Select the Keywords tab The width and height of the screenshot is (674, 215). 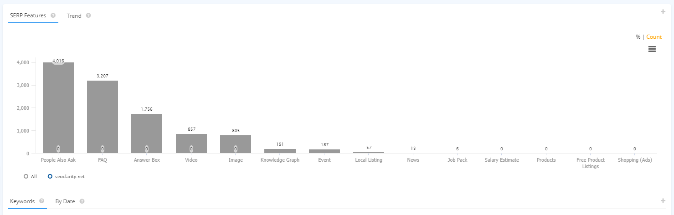[22, 201]
